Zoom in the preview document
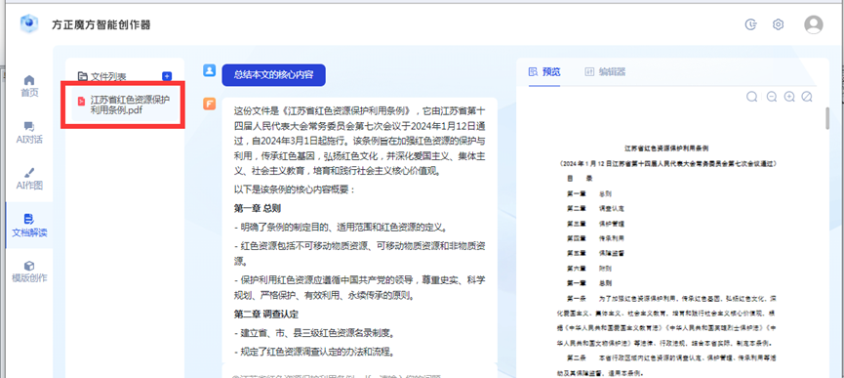The image size is (844, 378). pyautogui.click(x=789, y=97)
